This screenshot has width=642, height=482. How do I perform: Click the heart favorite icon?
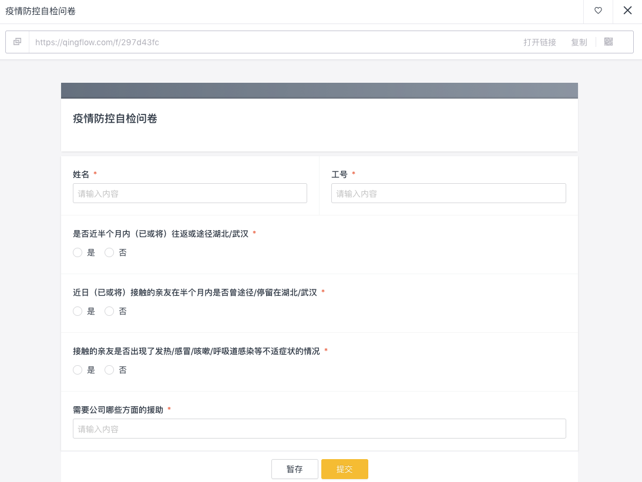(x=598, y=11)
